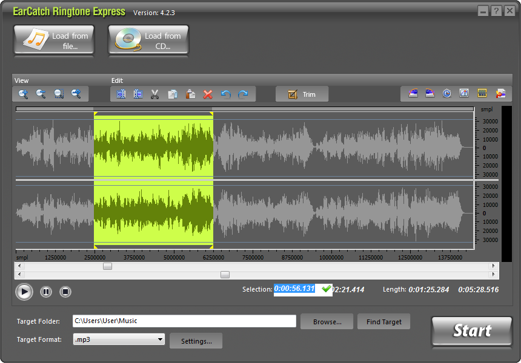Browse for a target folder
The image size is (521, 363).
[x=327, y=321]
